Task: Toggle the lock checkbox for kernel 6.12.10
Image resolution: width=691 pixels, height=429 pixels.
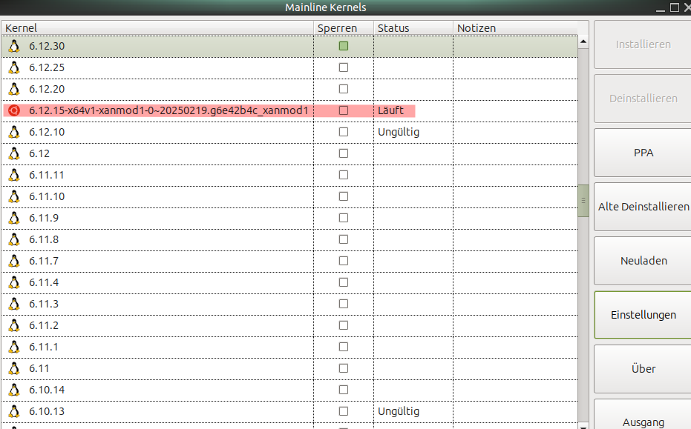Action: (x=344, y=132)
